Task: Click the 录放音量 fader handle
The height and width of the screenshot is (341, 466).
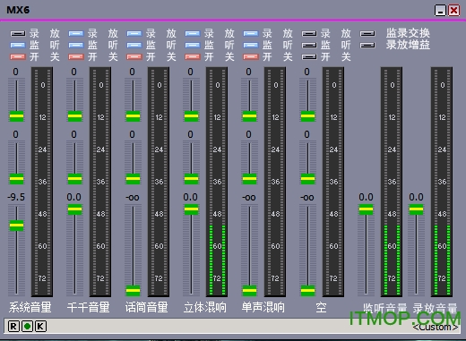Action: click(416, 209)
